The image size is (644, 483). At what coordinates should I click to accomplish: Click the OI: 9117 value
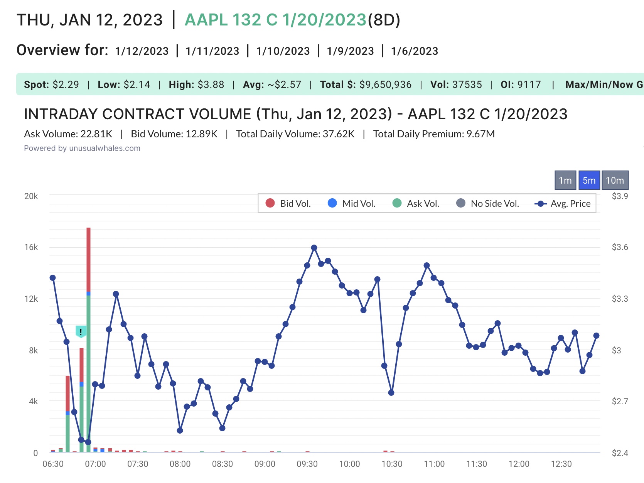tap(521, 84)
